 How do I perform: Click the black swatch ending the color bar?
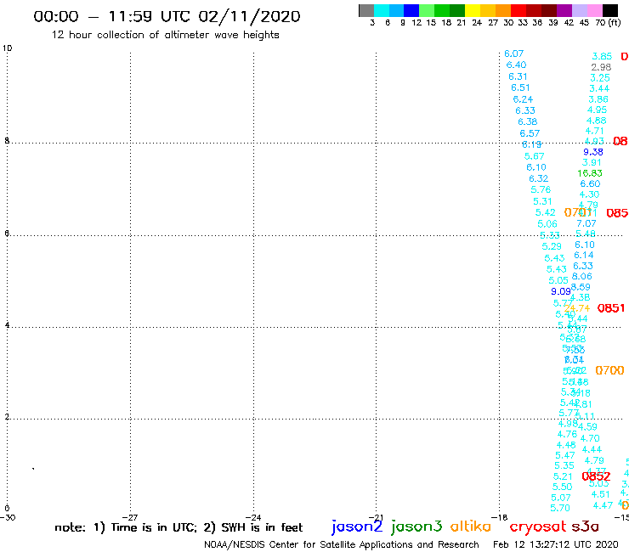(x=610, y=10)
